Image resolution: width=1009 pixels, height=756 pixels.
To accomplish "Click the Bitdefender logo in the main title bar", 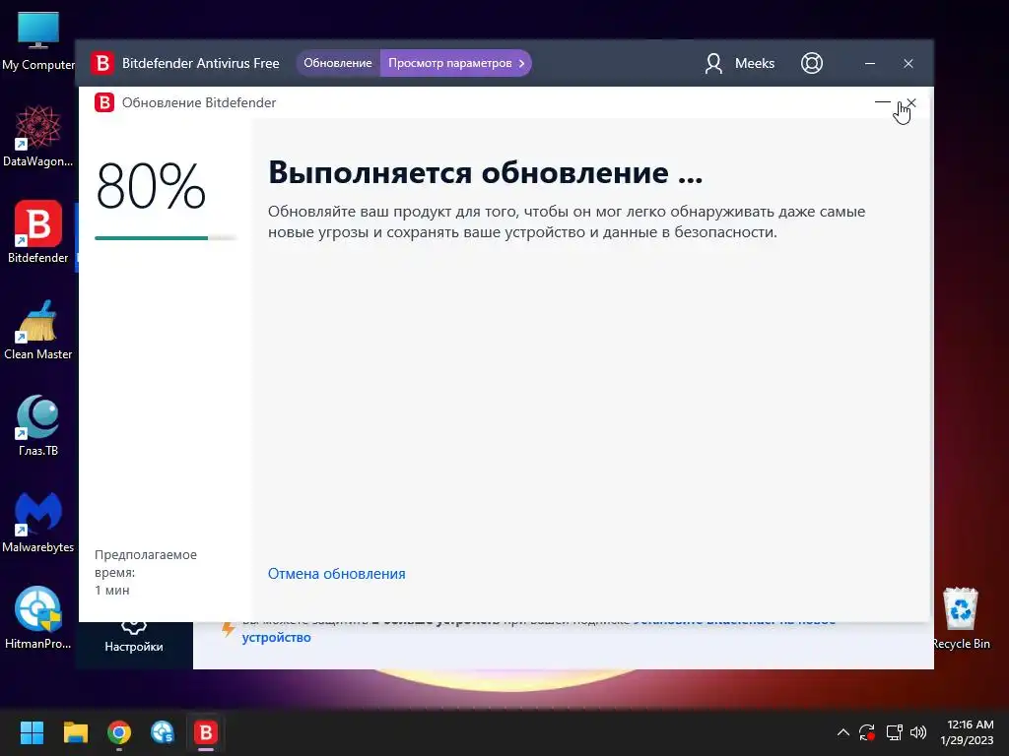I will point(101,63).
